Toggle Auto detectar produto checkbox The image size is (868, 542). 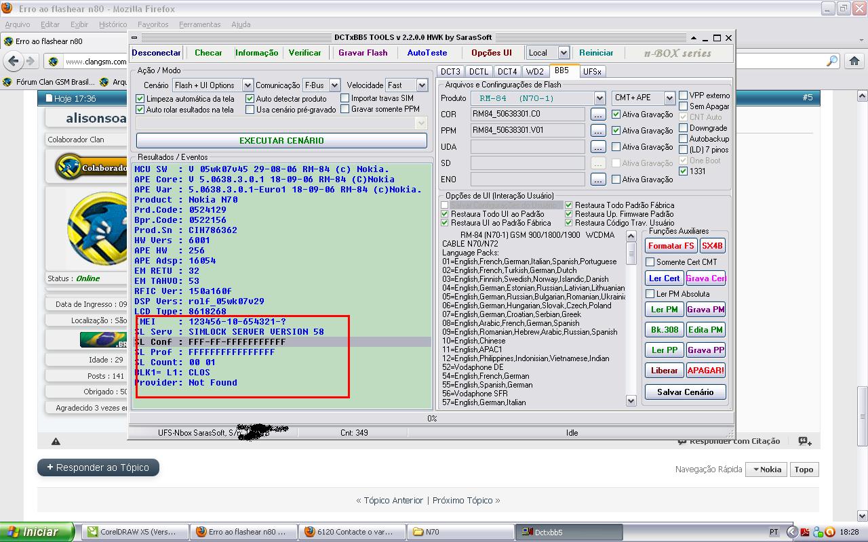[x=250, y=98]
